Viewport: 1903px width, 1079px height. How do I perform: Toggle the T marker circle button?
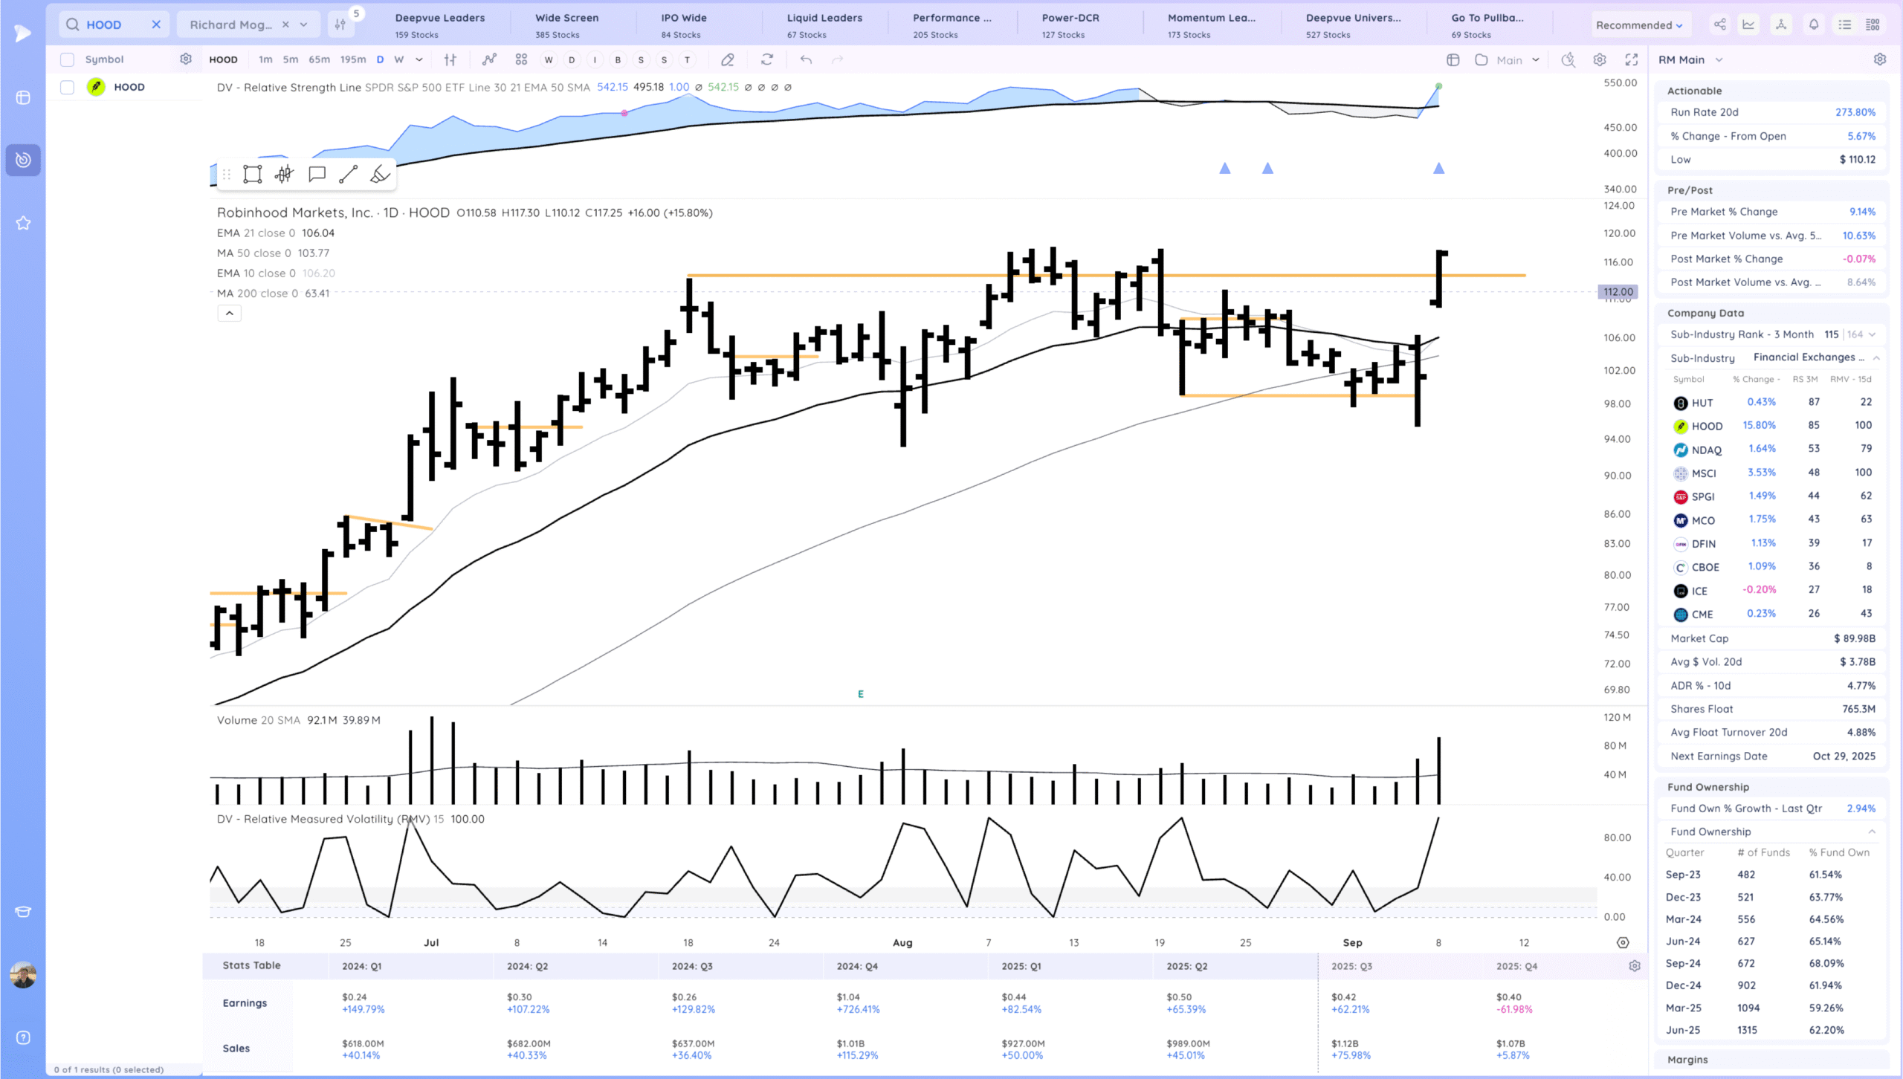[x=687, y=59]
